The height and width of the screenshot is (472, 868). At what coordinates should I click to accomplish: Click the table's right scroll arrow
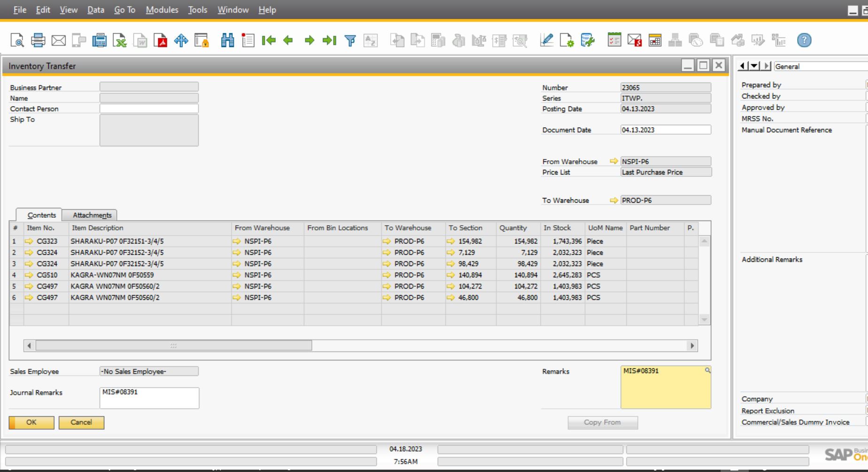692,346
